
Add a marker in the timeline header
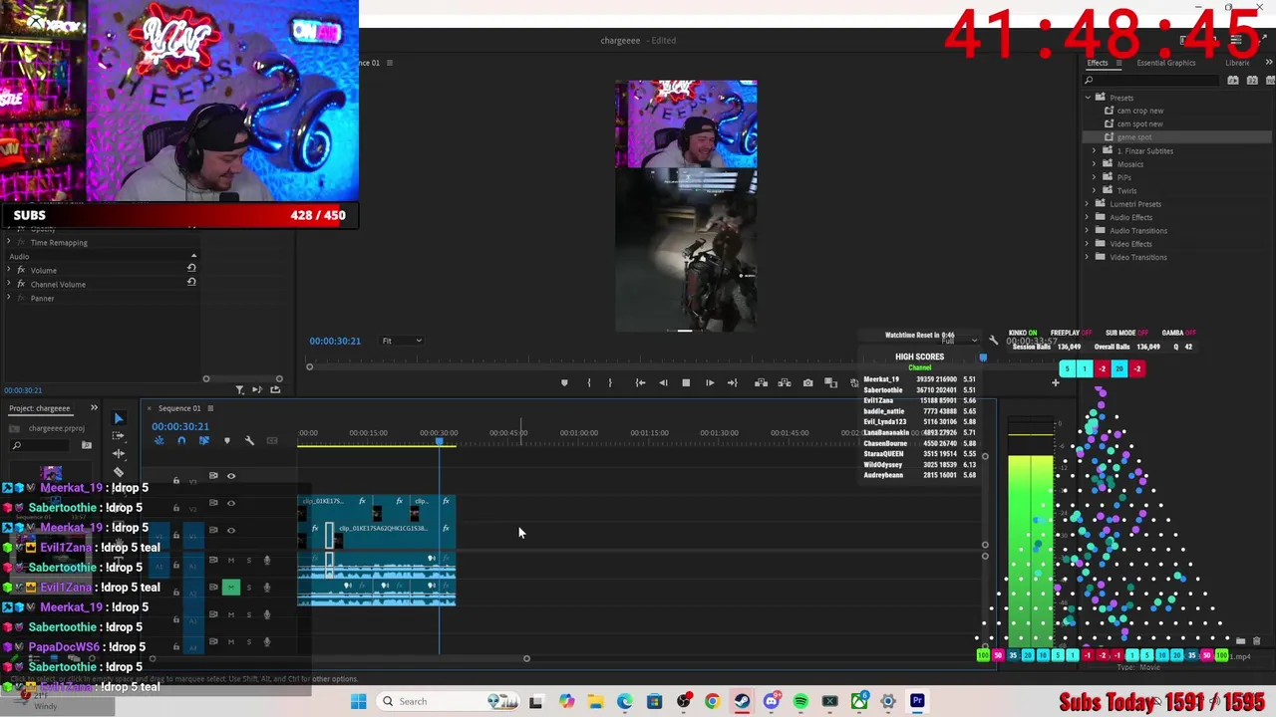227,440
